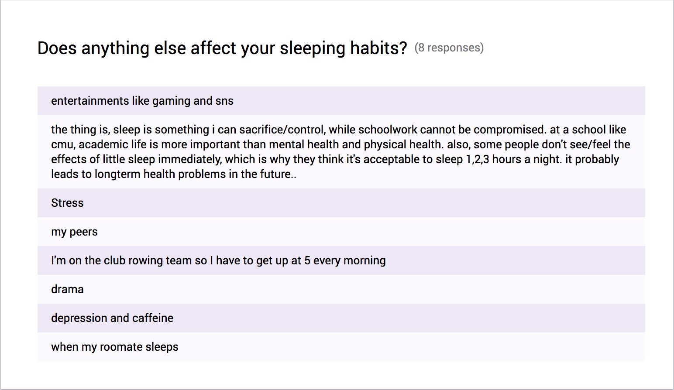Select the drama response row
Screen dimensions: 674x390
[x=341, y=289]
